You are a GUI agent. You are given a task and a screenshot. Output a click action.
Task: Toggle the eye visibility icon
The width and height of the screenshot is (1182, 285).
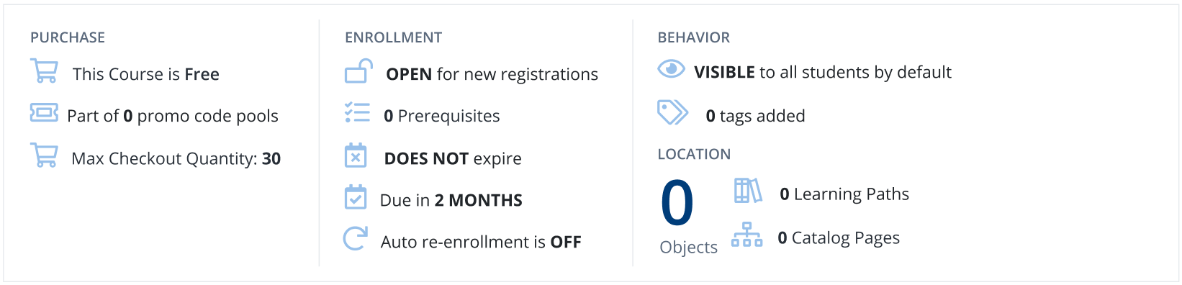[671, 68]
